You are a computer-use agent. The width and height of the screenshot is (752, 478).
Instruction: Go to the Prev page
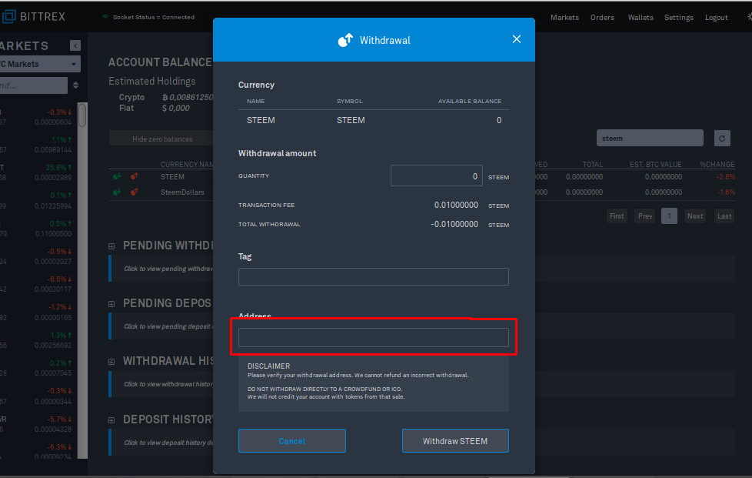[645, 216]
